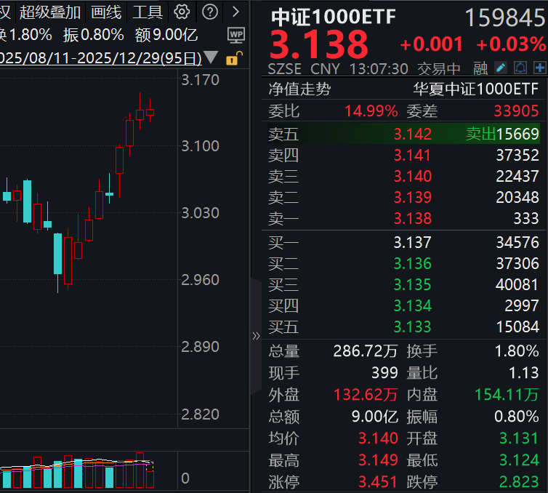Add stock to watchlist with plus icon
Viewport: 548px width, 493px height.
539,68
